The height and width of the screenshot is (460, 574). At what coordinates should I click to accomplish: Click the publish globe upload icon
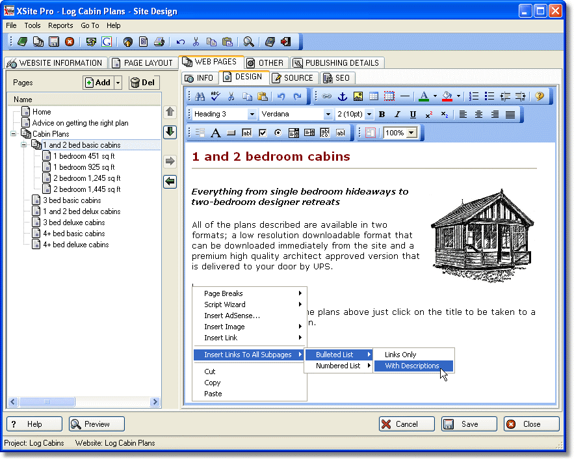coord(128,42)
